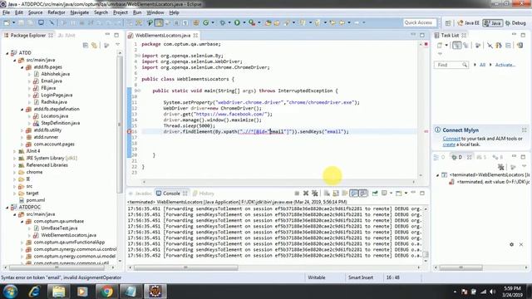Switch to the Javadoc tab
The width and height of the screenshot is (532, 299).
coord(140,194)
